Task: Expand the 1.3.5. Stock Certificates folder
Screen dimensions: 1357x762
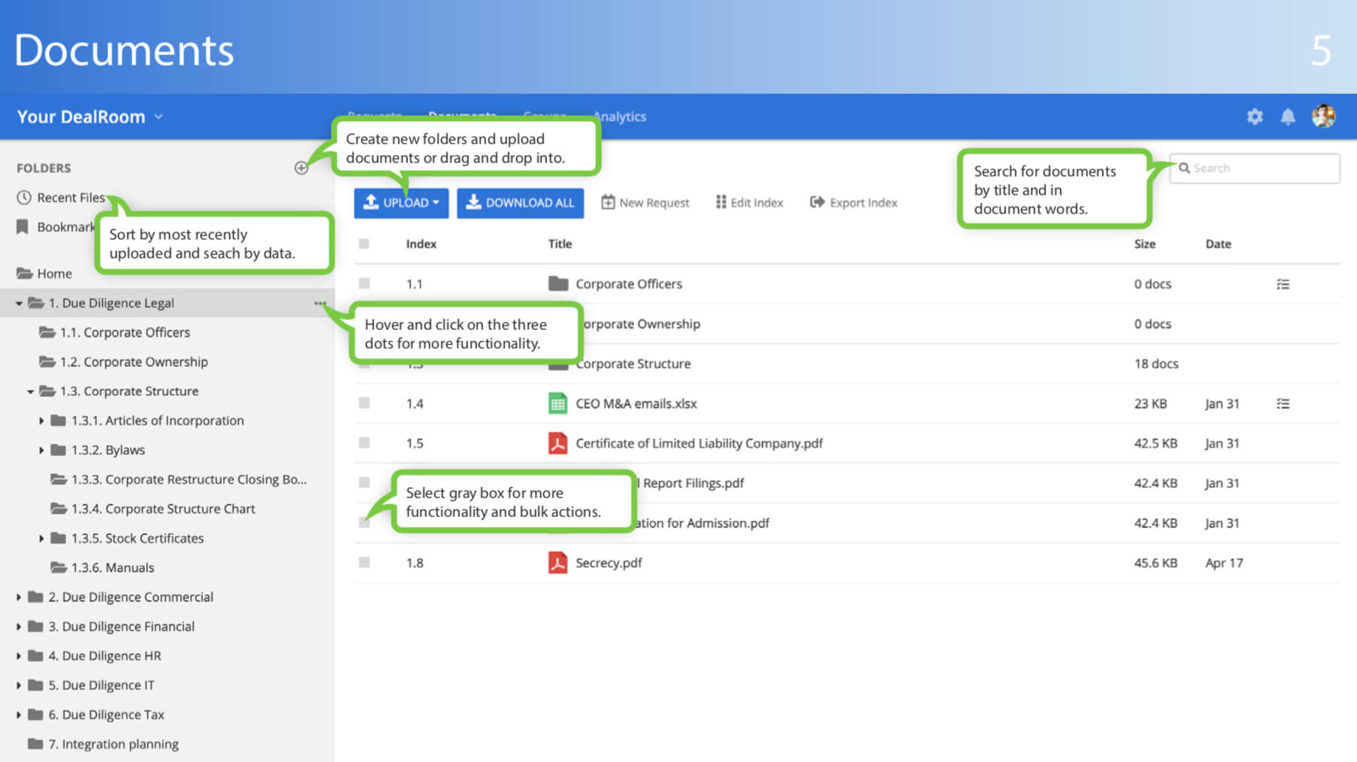Action: click(41, 538)
